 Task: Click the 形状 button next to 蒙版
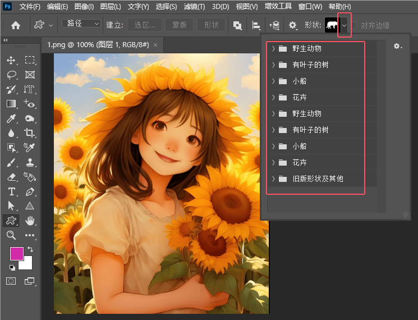[x=212, y=25]
